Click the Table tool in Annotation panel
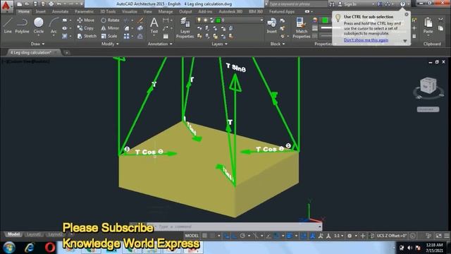The width and height of the screenshot is (451, 254). pyautogui.click(x=166, y=36)
